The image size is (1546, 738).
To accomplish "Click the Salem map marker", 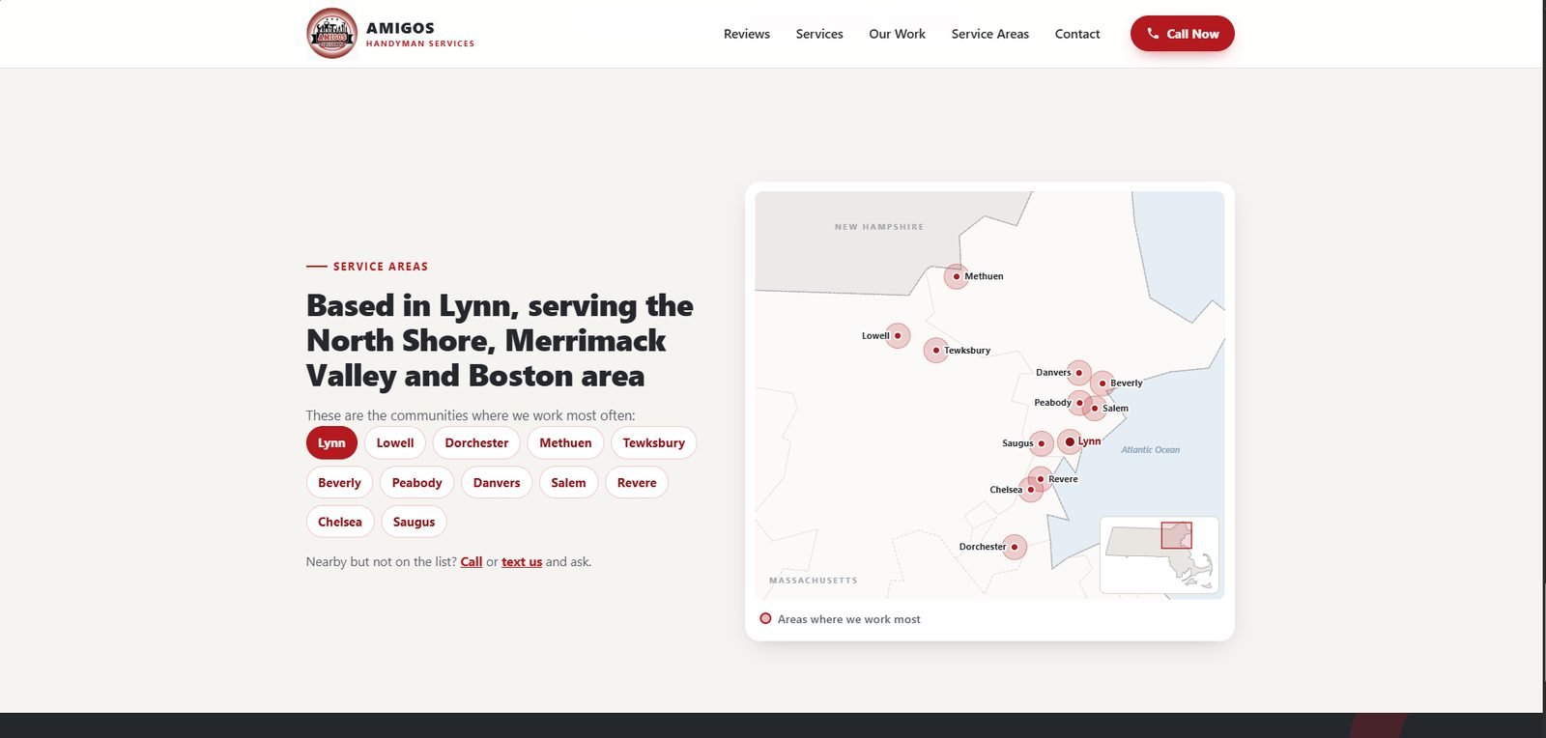I will [1095, 409].
